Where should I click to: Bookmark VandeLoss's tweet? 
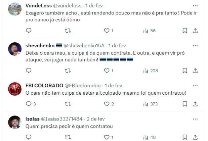185,31
